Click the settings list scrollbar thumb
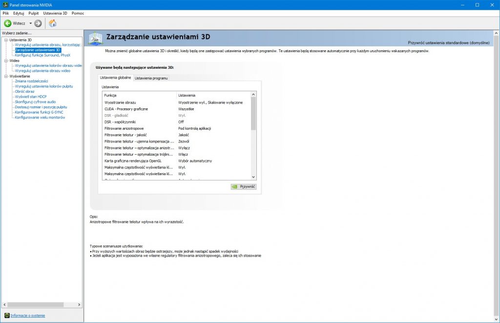Viewport: 500px width, 323px height. (x=253, y=114)
